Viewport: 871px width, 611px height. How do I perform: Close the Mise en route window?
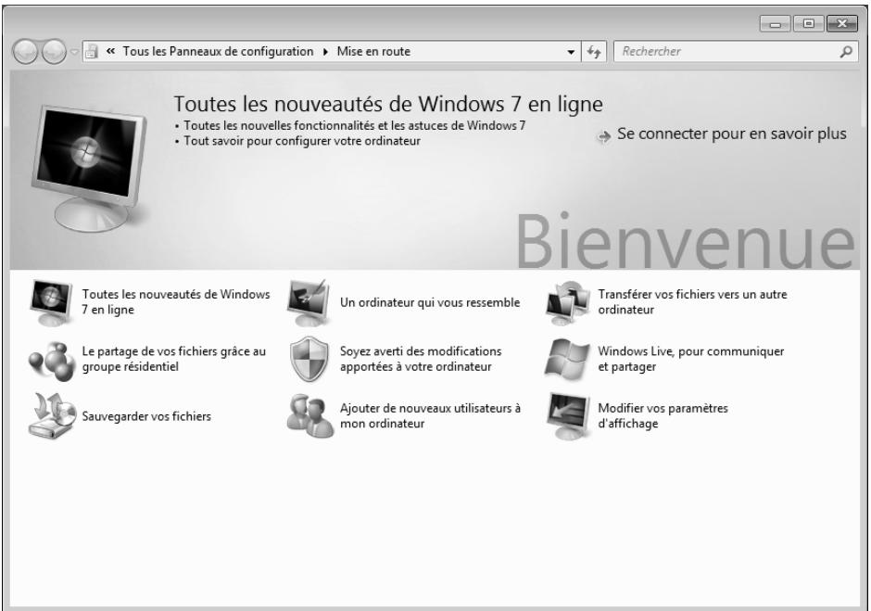point(842,23)
